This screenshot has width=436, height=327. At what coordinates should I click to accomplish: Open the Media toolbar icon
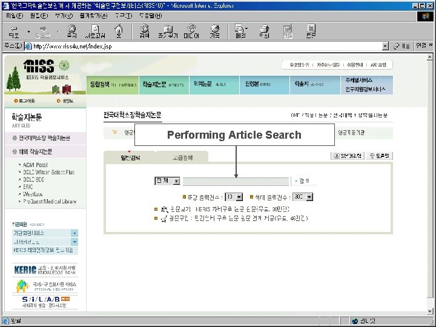tap(191, 31)
